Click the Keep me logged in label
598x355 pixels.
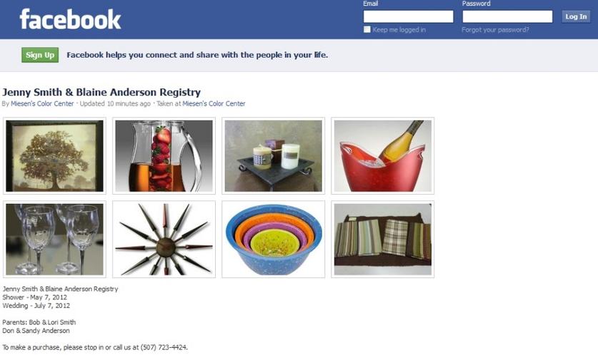coord(399,30)
